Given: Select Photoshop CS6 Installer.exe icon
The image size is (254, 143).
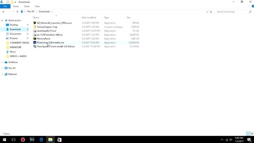Looking at the screenshot, I should [35, 43].
